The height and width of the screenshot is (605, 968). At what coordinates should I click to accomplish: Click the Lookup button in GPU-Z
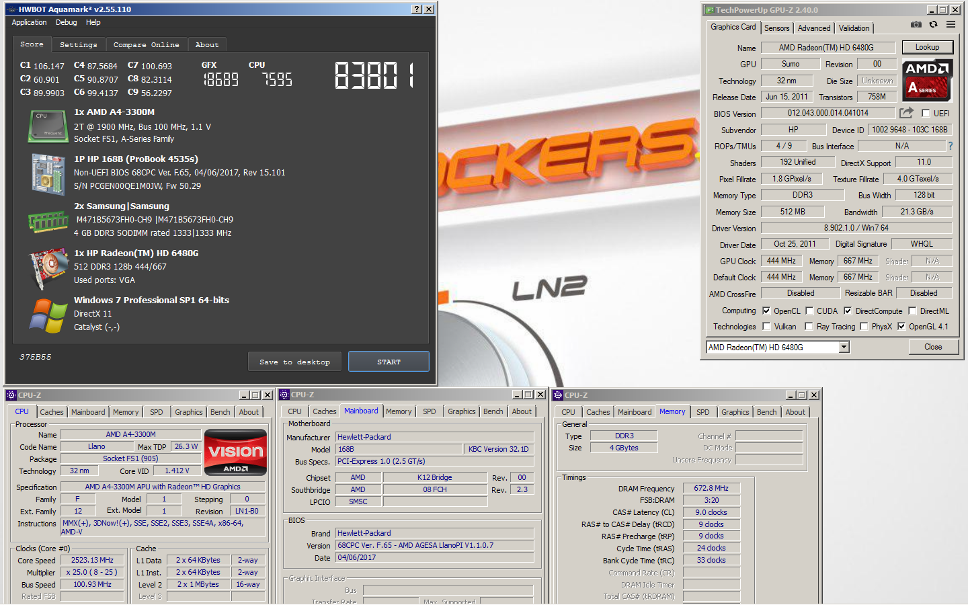pyautogui.click(x=926, y=47)
